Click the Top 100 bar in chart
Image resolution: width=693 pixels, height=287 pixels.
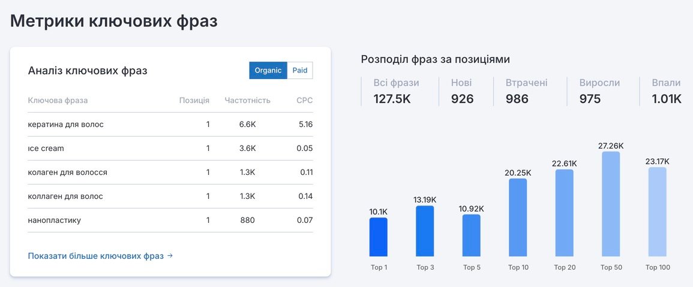(x=657, y=212)
